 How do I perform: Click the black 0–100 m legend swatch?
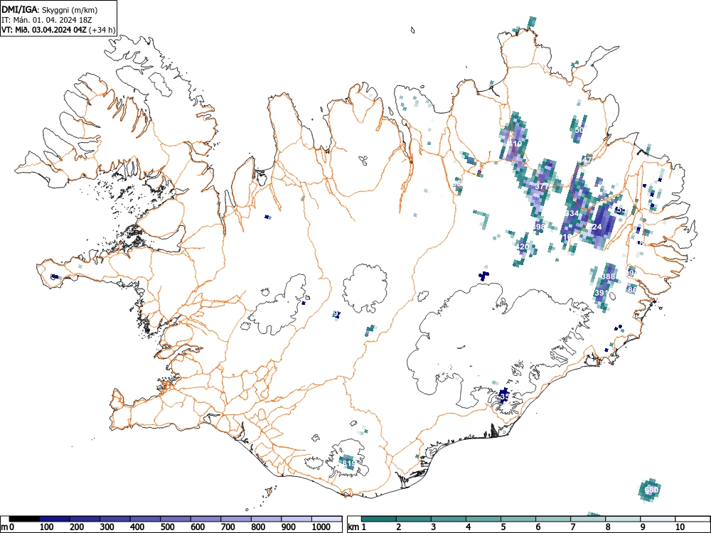point(24,519)
